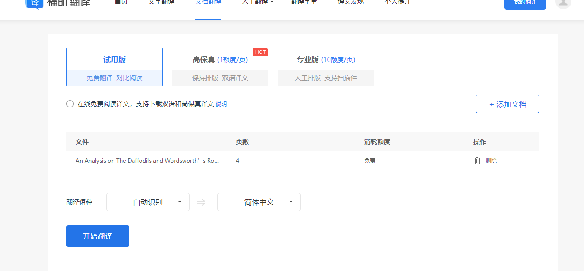The image size is (584, 271).
Task: Select the 试用版 plan card
Action: click(114, 67)
